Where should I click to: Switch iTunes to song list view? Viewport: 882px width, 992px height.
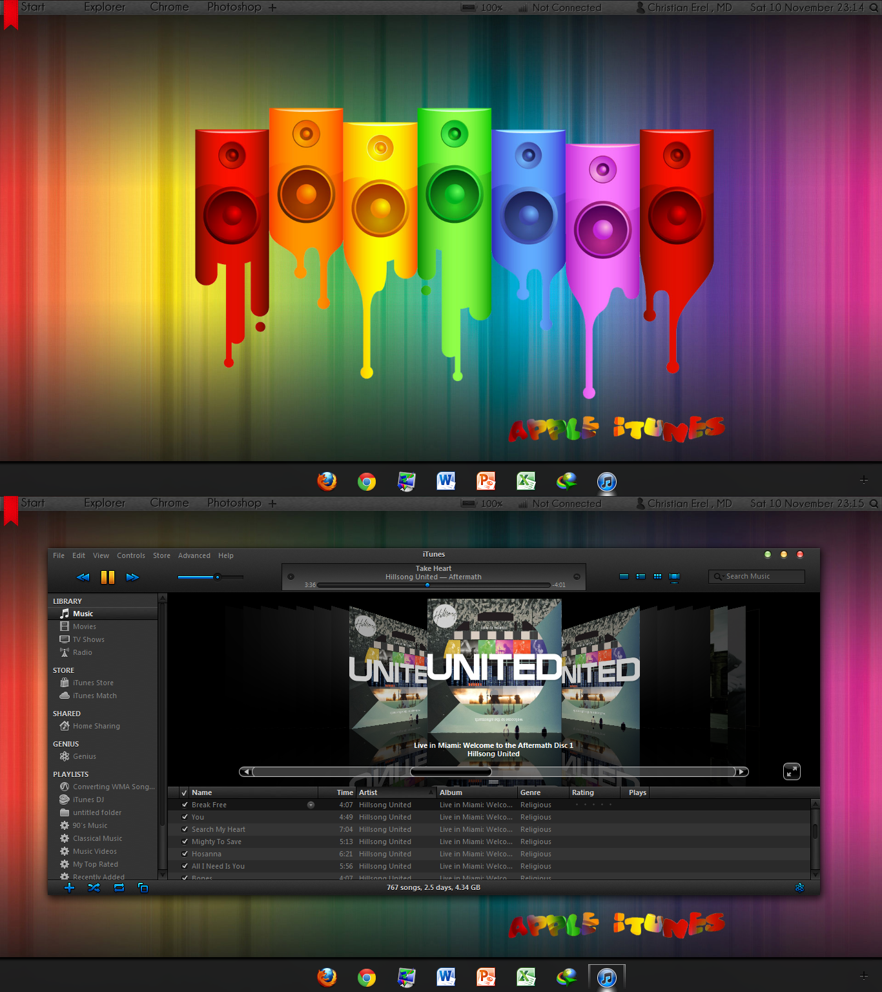click(624, 576)
